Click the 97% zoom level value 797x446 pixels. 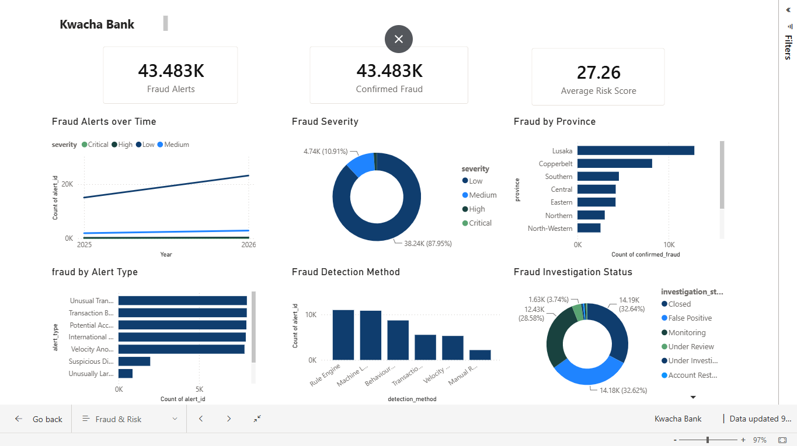(760, 440)
